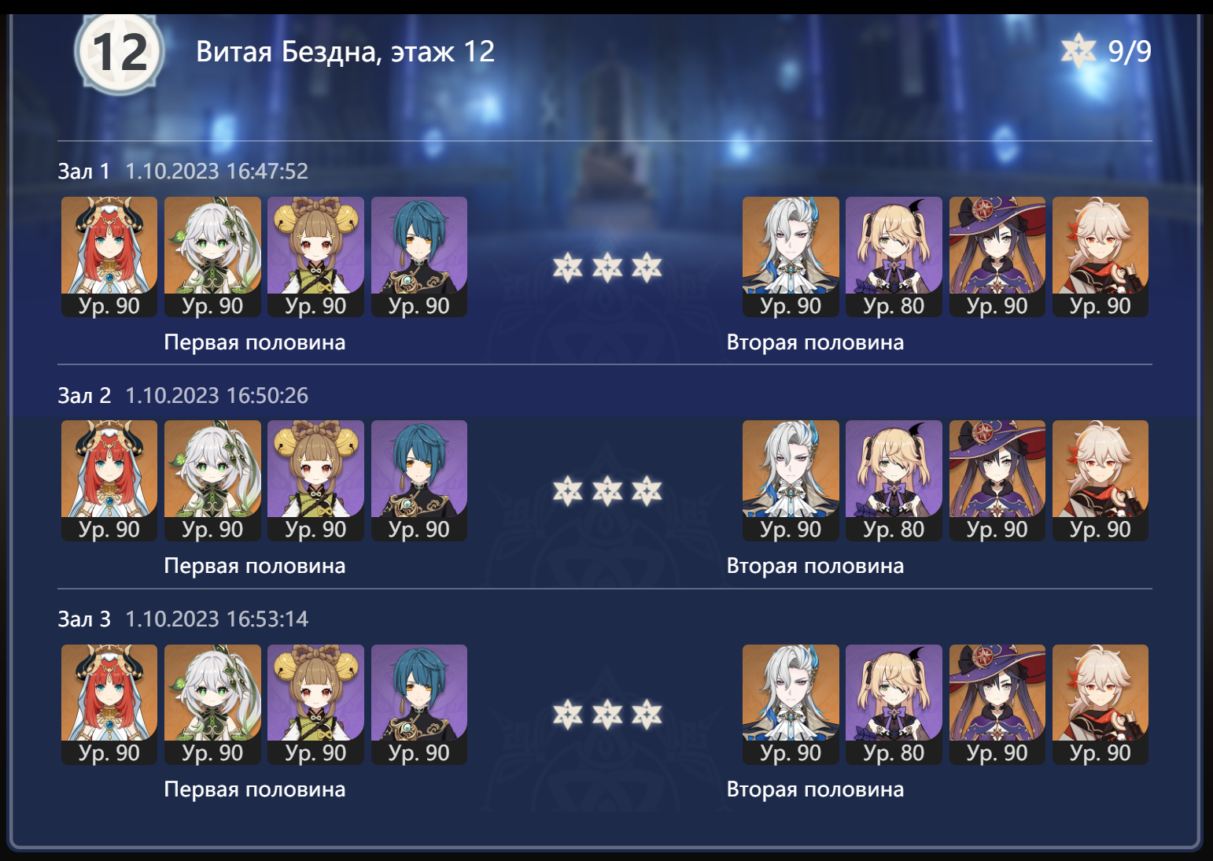Screen dimensions: 1213x861
Task: Click the 9/9 star total icon
Action: click(x=1078, y=51)
